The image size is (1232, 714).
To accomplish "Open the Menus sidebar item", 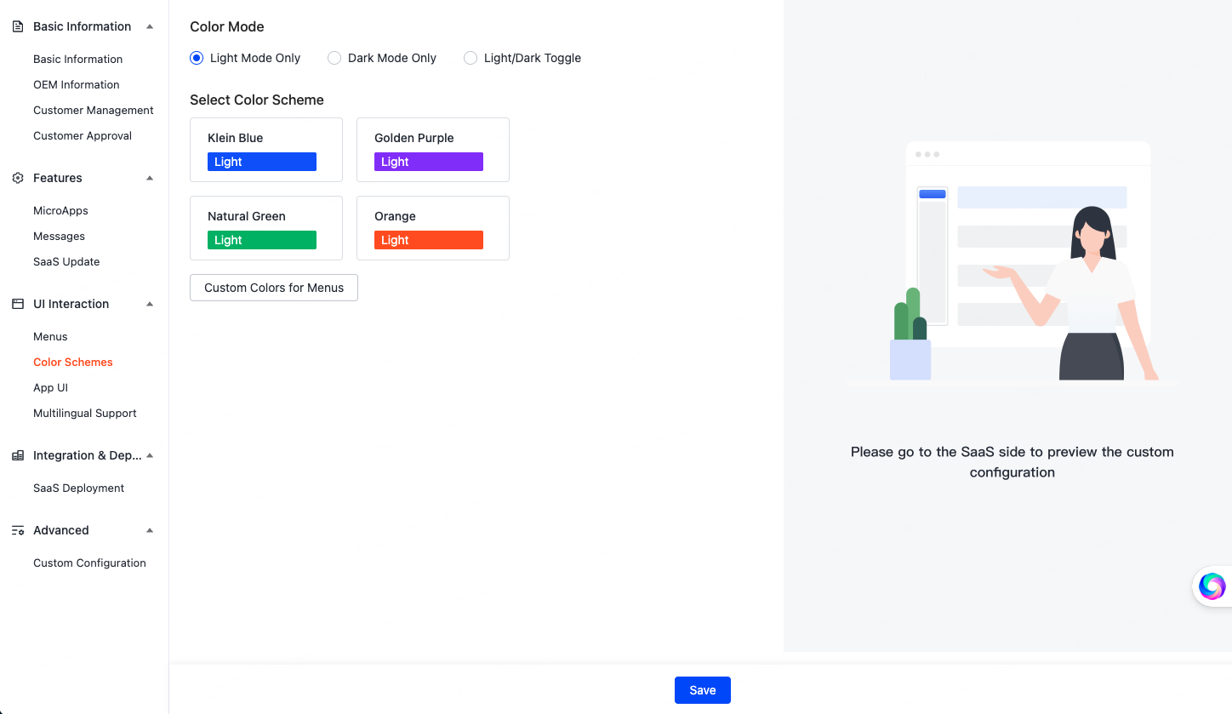I will (x=50, y=336).
